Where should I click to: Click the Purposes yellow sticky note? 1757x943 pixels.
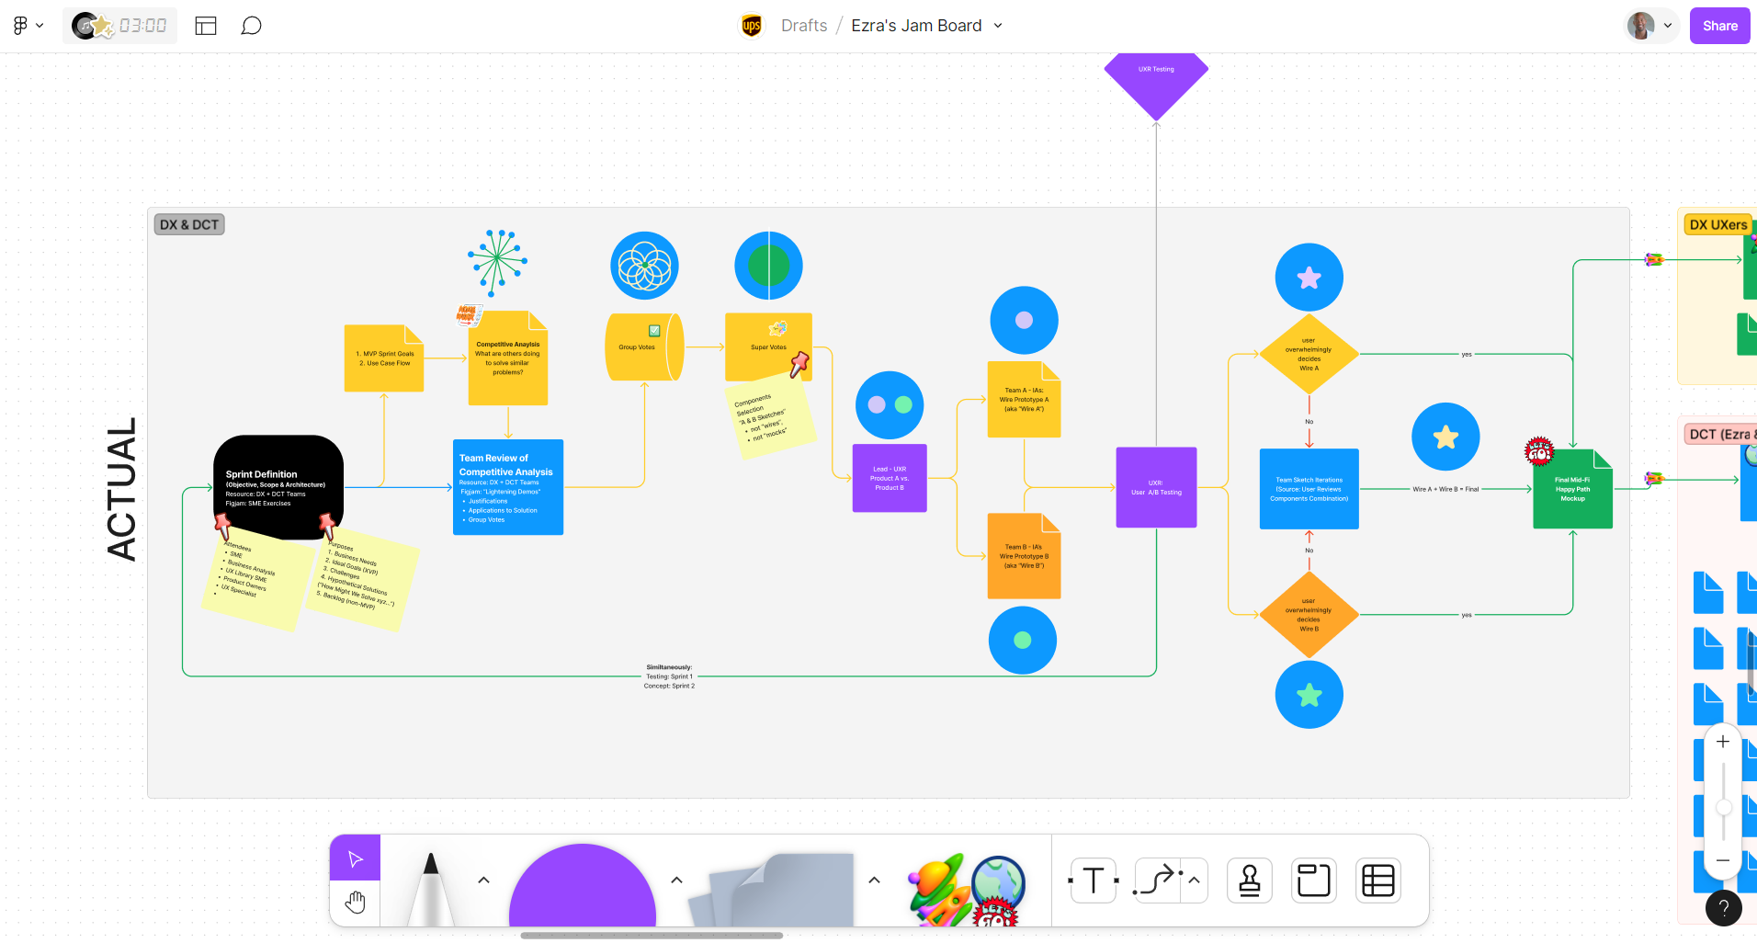pyautogui.click(x=364, y=579)
